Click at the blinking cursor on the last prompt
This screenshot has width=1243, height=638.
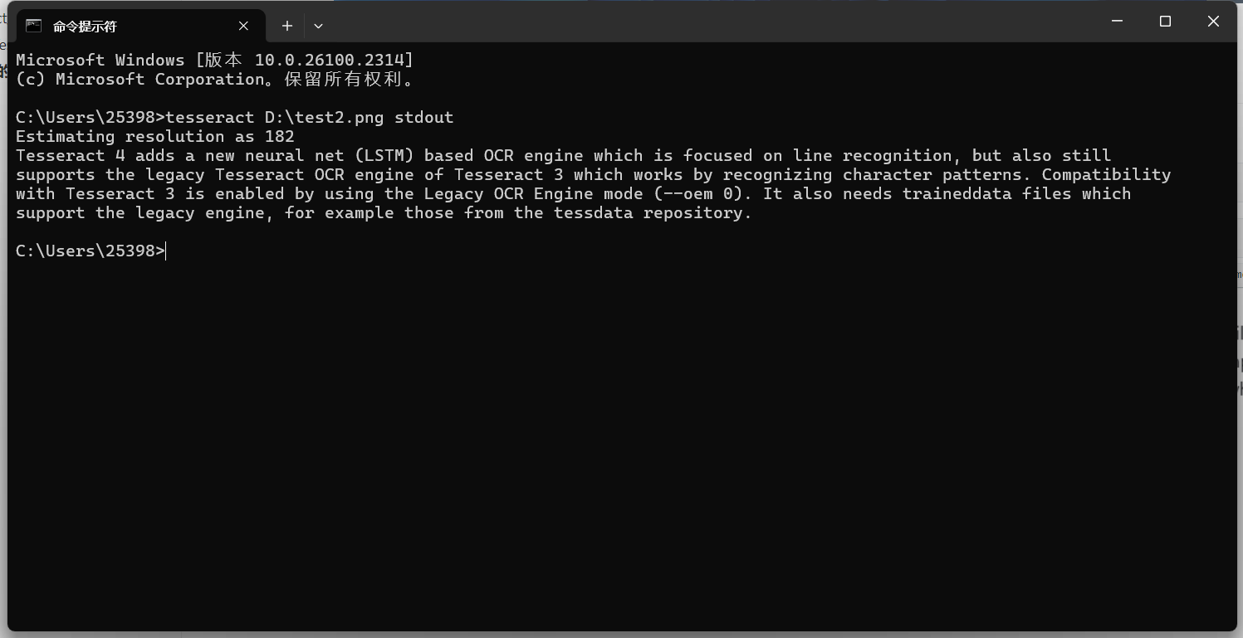point(166,251)
